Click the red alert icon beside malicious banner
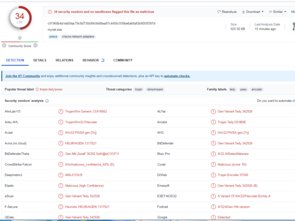This screenshot has width=295, height=221. click(x=50, y=11)
